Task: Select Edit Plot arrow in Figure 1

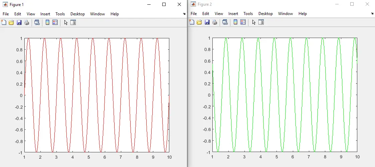Action: tap(66, 22)
